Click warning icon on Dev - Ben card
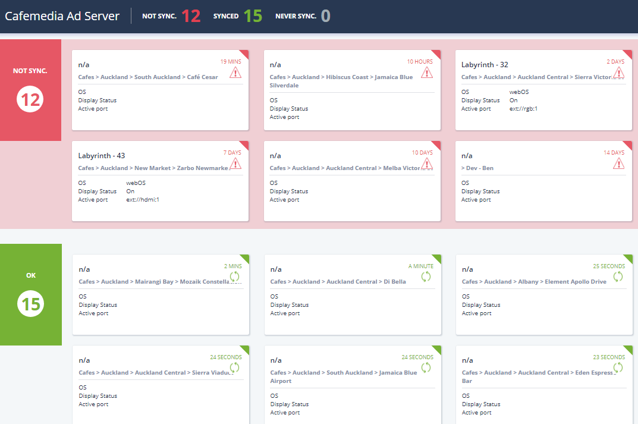The image size is (638, 424). click(x=618, y=164)
